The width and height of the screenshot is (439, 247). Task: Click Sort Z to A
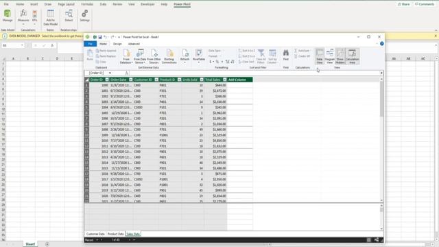(247, 56)
